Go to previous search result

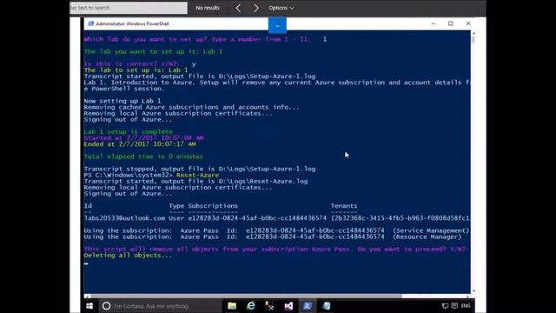(238, 8)
